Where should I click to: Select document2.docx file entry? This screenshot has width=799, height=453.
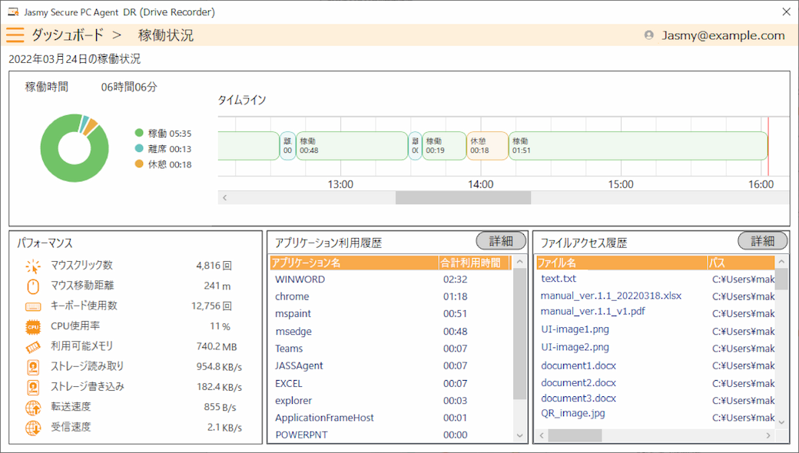579,383
